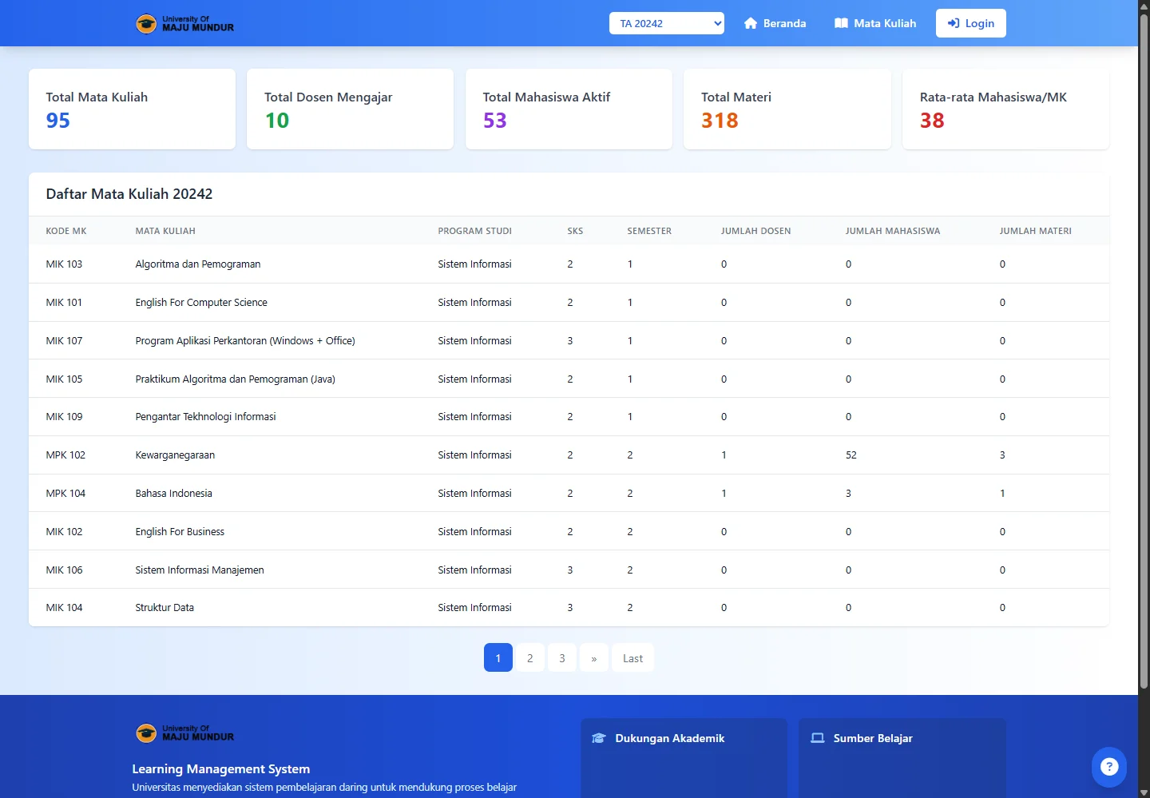Image resolution: width=1150 pixels, height=798 pixels.
Task: Go to pagination page 2
Action: pyautogui.click(x=530, y=658)
